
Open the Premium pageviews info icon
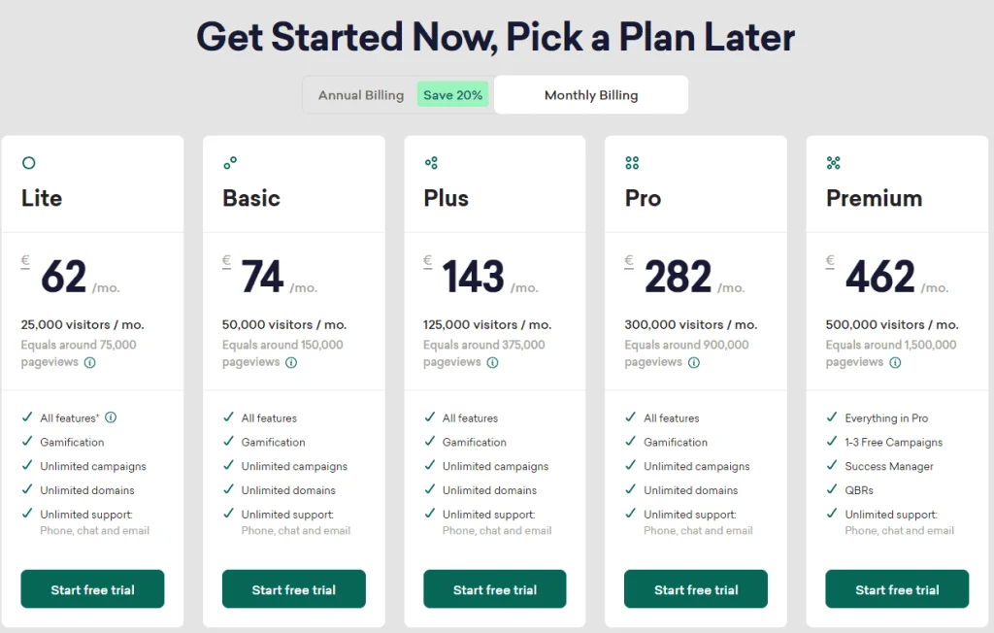click(894, 362)
